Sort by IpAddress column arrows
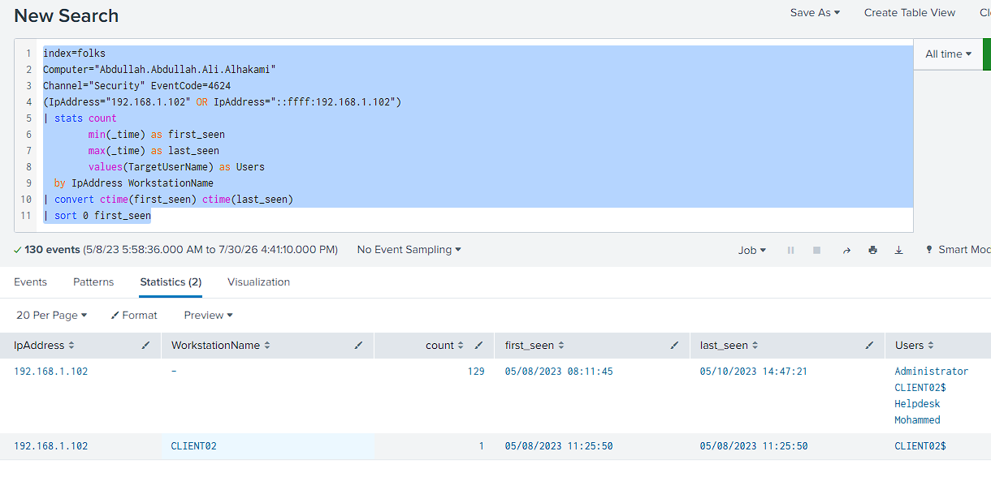 tap(71, 346)
